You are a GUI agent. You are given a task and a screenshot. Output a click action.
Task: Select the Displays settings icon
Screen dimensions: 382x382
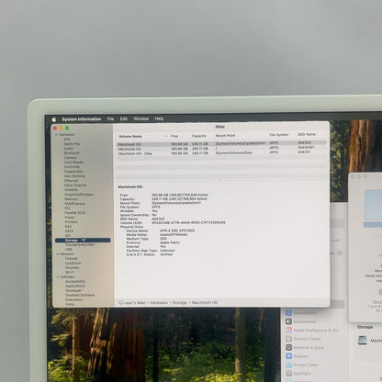[x=288, y=356]
